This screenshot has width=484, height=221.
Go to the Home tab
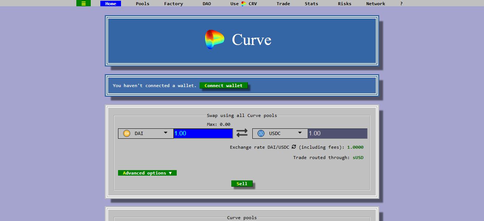(x=111, y=4)
